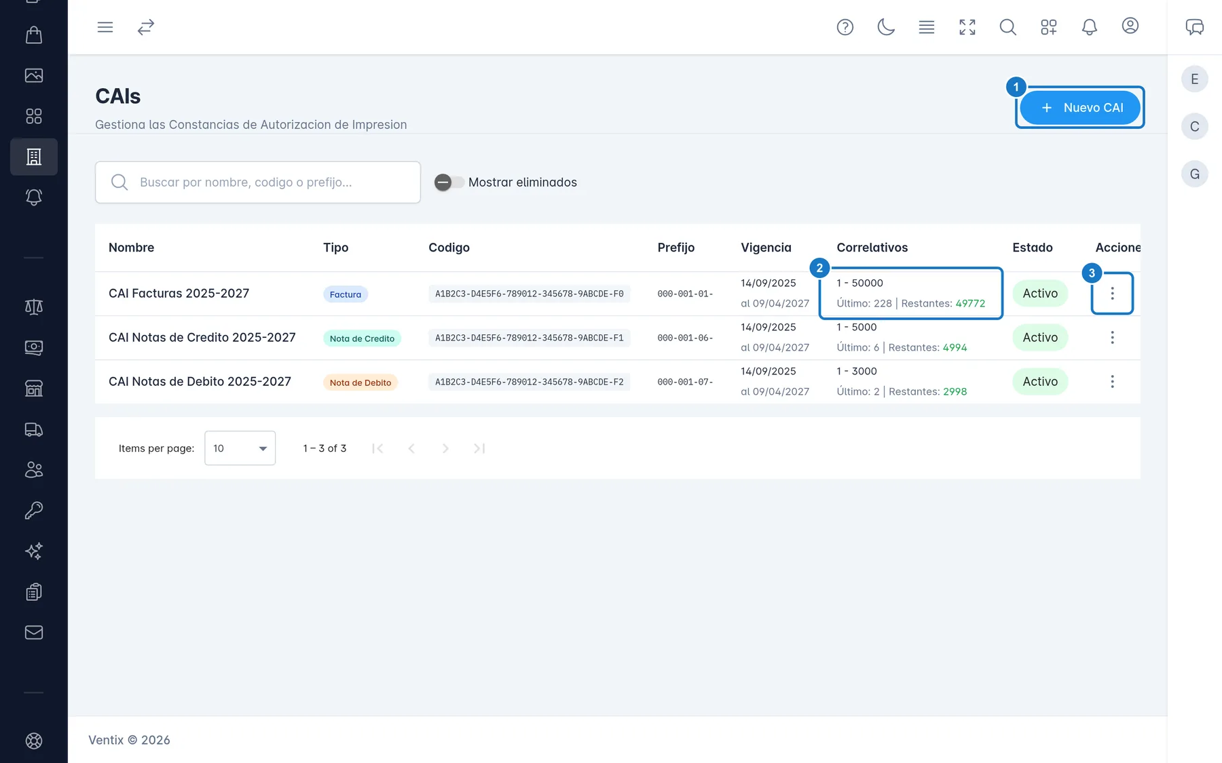Image resolution: width=1222 pixels, height=763 pixels.
Task: Click the fullscreen expand icon
Action: click(967, 27)
